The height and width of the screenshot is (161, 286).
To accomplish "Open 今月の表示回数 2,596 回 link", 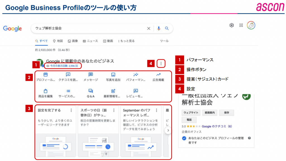I will click(x=62, y=66).
